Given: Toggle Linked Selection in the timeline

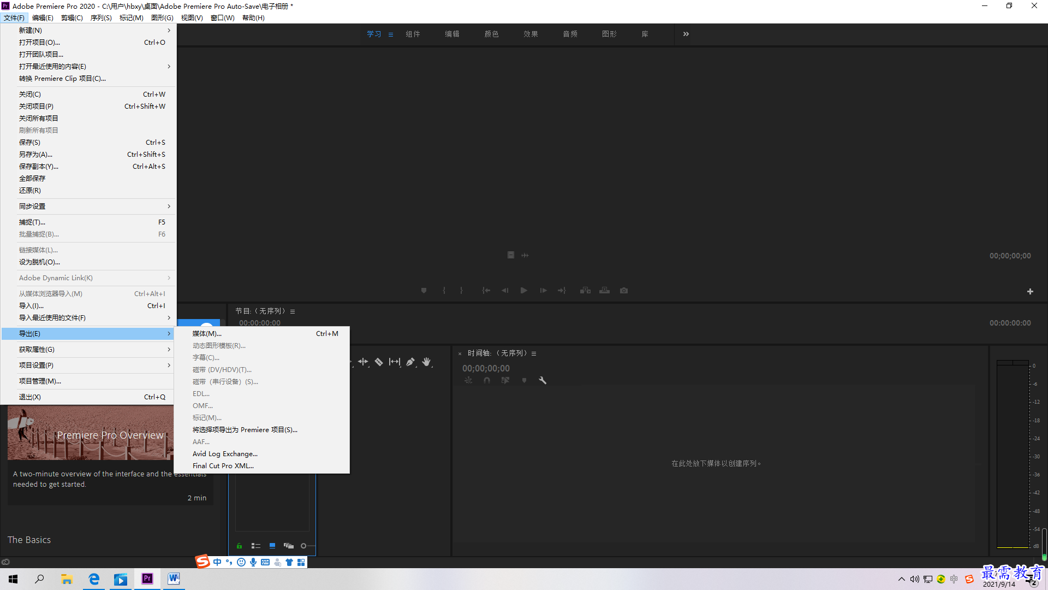Looking at the screenshot, I should 505,380.
